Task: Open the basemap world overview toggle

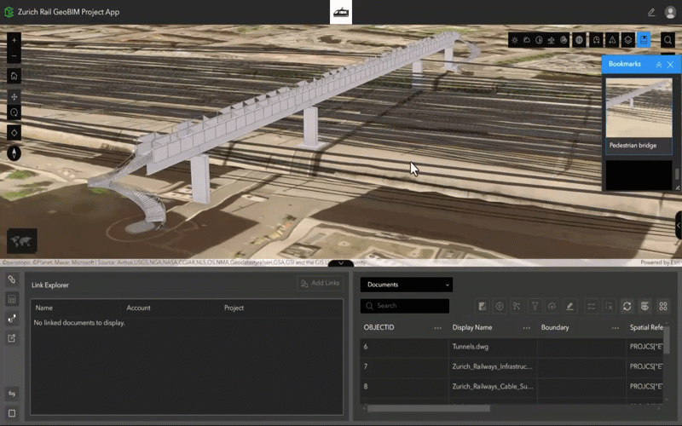Action: 22,241
